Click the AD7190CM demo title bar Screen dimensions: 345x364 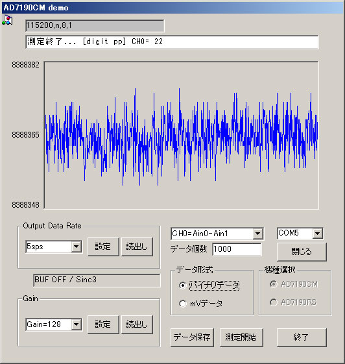(172, 8)
